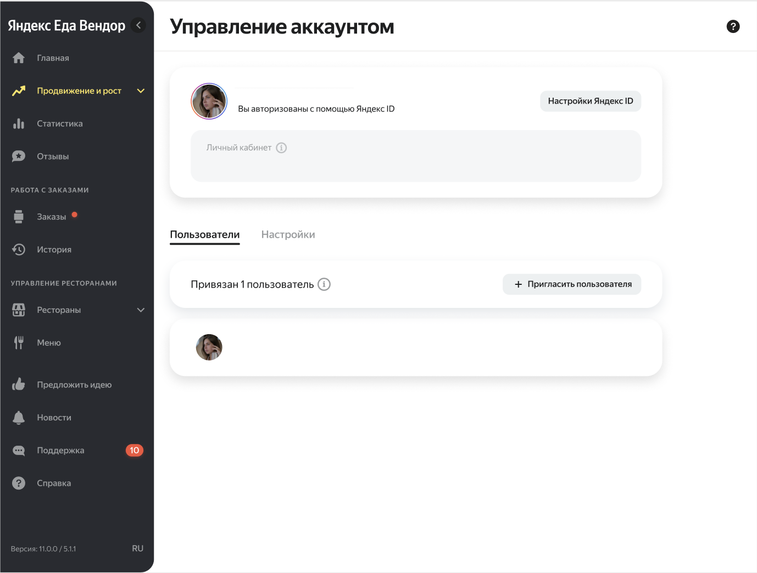The height and width of the screenshot is (573, 757).
Task: Open Новости bell icon
Action: [x=19, y=418]
